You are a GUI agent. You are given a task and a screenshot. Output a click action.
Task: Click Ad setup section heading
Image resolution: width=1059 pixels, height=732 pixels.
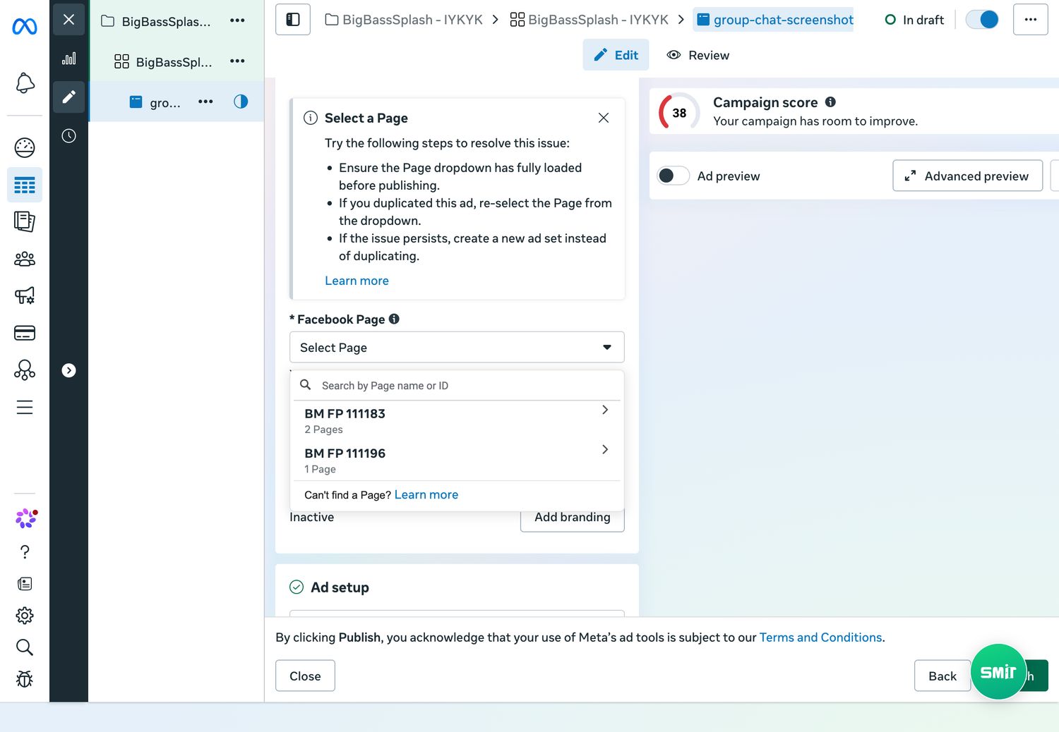(x=340, y=587)
